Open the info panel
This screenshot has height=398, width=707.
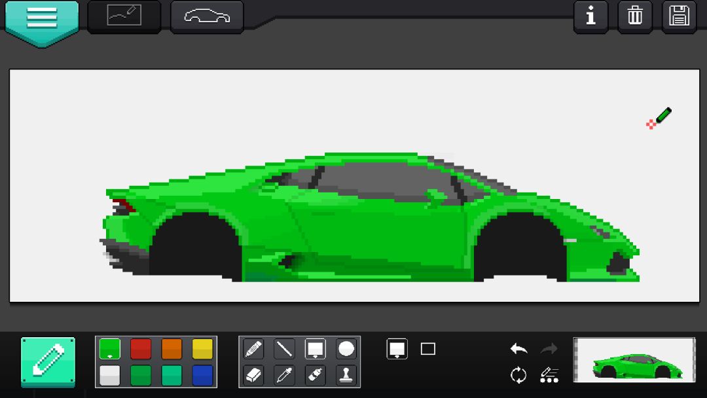[x=590, y=16]
